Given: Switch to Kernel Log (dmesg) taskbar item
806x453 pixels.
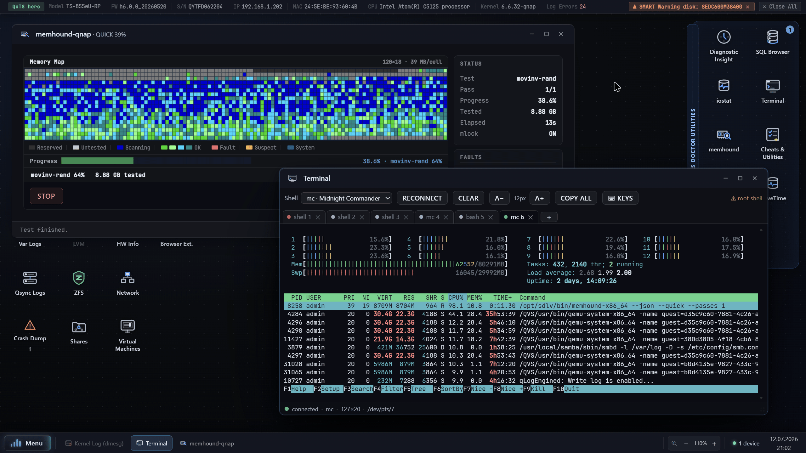Looking at the screenshot, I should 94,443.
